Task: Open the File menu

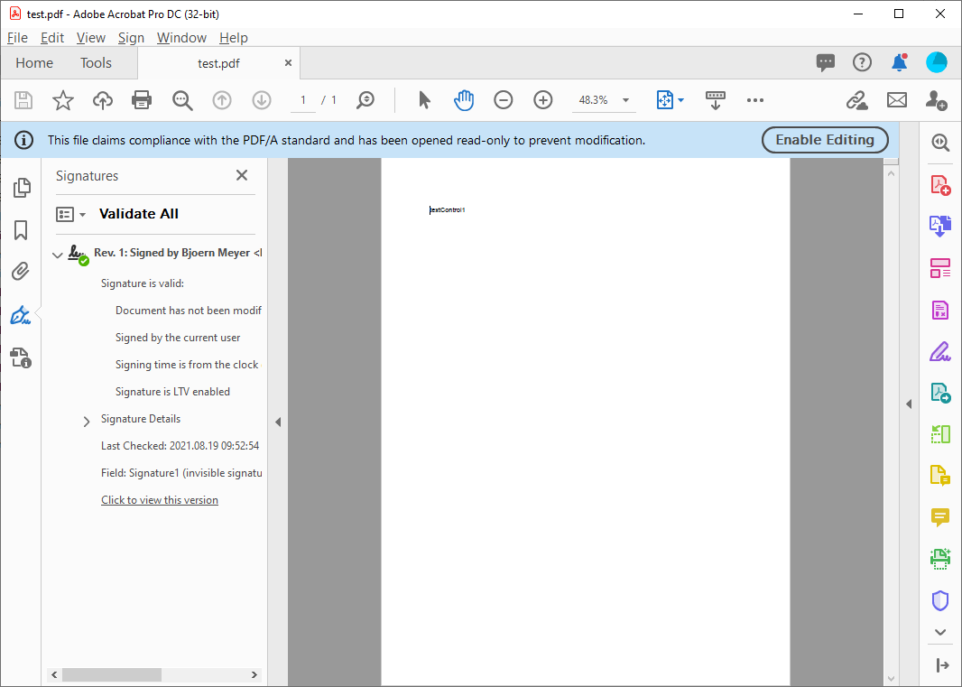Action: click(17, 38)
